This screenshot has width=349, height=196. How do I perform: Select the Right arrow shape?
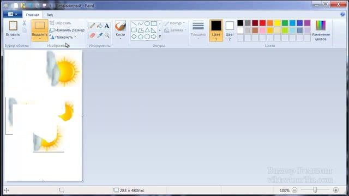click(x=154, y=36)
